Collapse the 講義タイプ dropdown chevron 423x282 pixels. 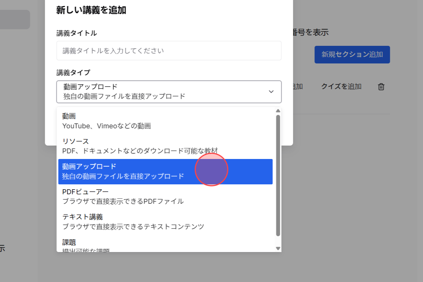coord(271,91)
